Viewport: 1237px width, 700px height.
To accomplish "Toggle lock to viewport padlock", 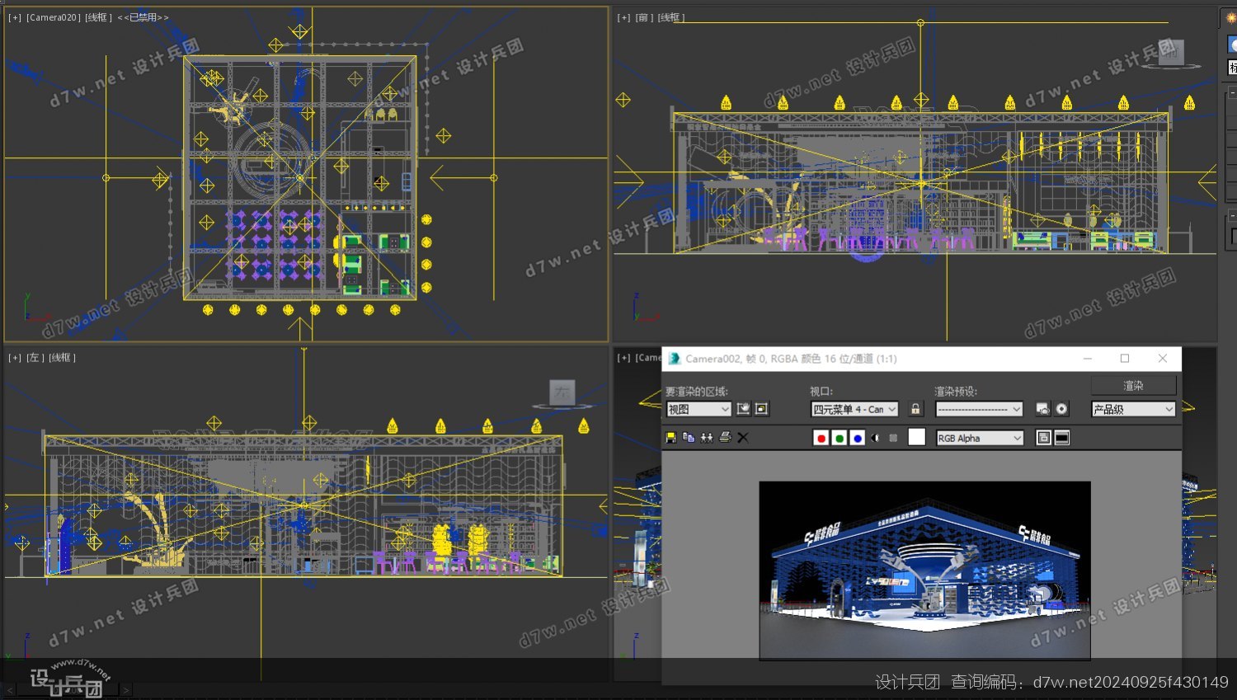I will click(915, 409).
